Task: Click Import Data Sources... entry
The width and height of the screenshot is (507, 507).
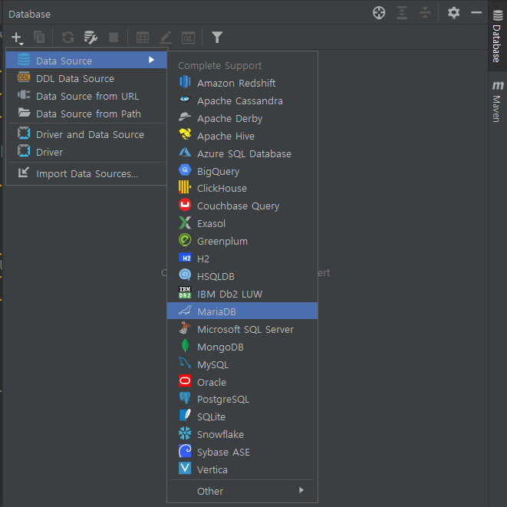Action: point(87,173)
